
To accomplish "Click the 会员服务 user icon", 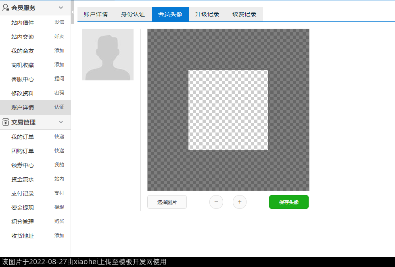I will [x=6, y=8].
